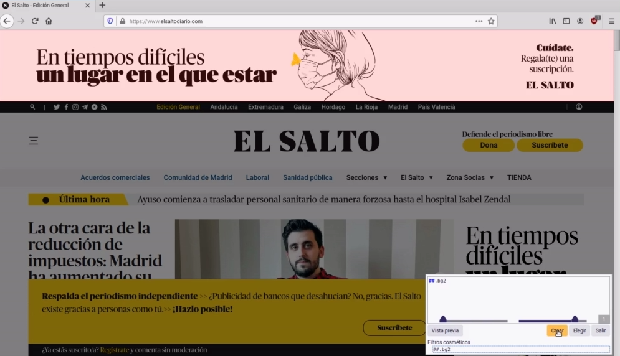Expand the Secciones dropdown
620x356 pixels.
tap(366, 177)
